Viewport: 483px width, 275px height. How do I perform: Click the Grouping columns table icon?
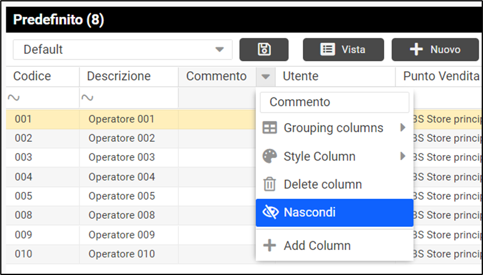point(270,128)
